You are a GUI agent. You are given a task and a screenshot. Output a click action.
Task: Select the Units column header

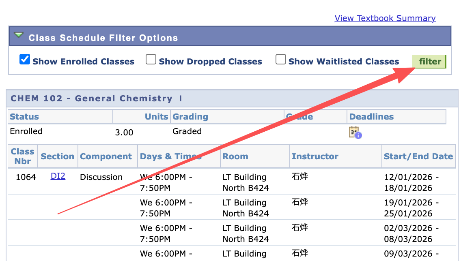[x=156, y=117]
